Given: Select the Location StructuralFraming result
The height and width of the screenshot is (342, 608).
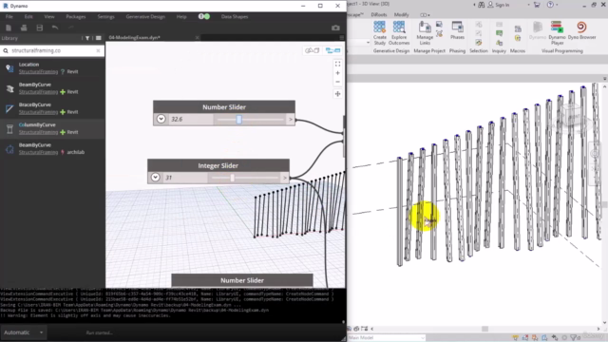Looking at the screenshot, I should point(52,67).
